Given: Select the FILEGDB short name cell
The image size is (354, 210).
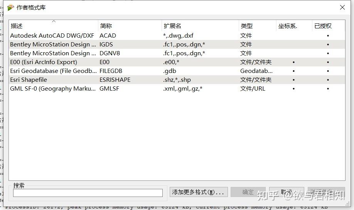Looking at the screenshot, I should click(x=111, y=71).
